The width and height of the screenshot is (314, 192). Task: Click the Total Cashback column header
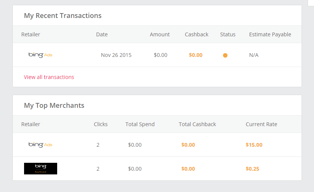click(x=197, y=124)
